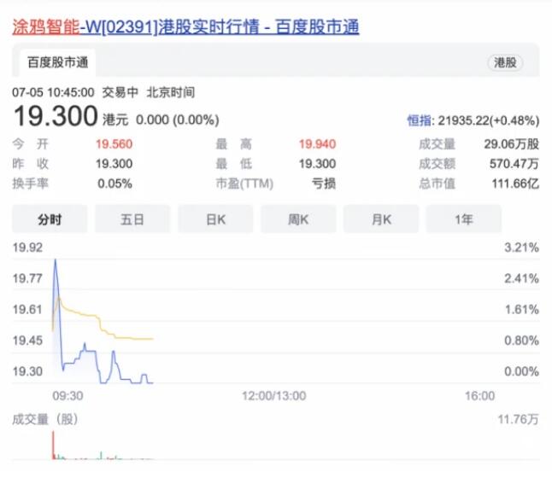Viewport: 552px width, 478px height.
Task: Click the 最高 value 19.940
Action: [x=317, y=144]
